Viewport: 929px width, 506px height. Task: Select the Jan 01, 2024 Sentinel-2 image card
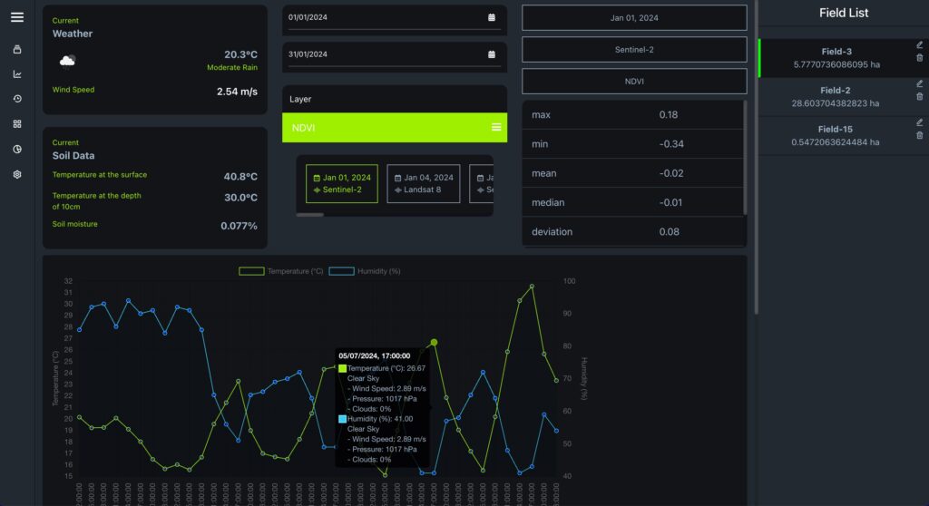click(x=341, y=183)
